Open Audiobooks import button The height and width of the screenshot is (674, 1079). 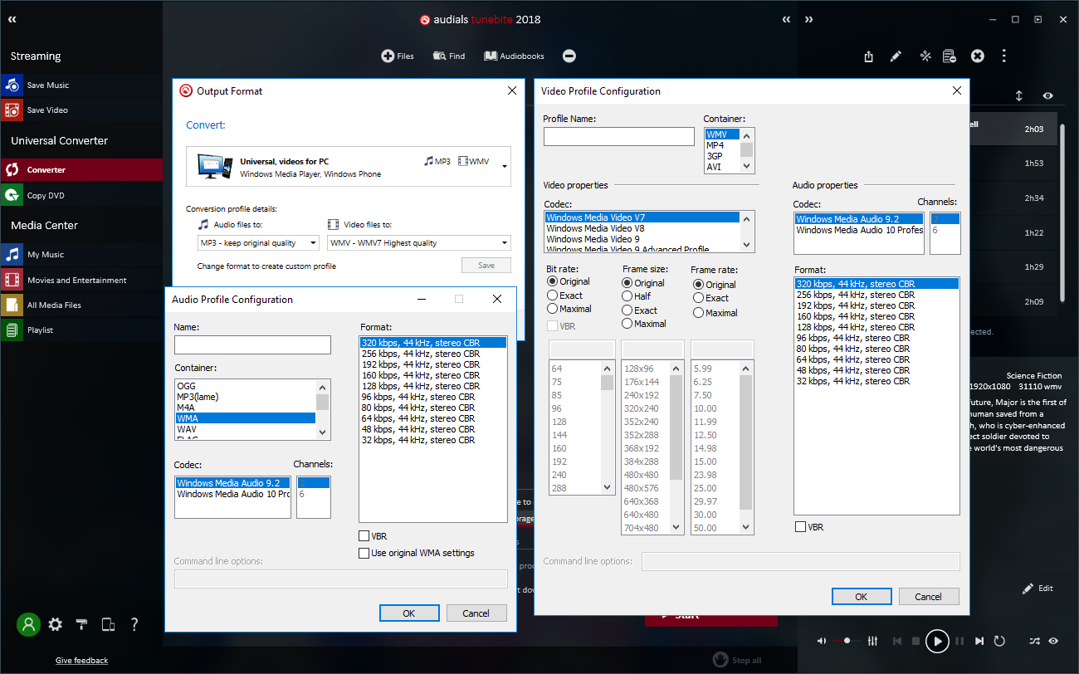[515, 56]
